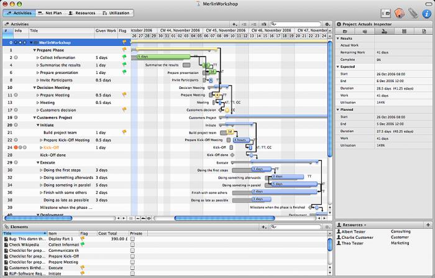Indent the selected activity

click(254, 24)
